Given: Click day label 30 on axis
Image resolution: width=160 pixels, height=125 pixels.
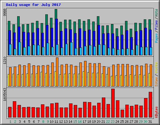Looking at the screenshot, I should pos(145,122).
